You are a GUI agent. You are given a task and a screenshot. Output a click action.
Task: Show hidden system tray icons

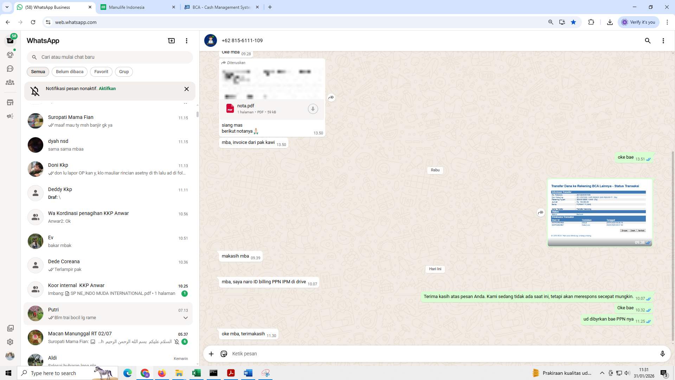click(602, 373)
